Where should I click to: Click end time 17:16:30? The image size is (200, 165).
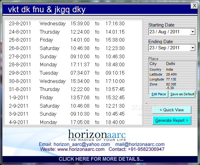coord(115,23)
